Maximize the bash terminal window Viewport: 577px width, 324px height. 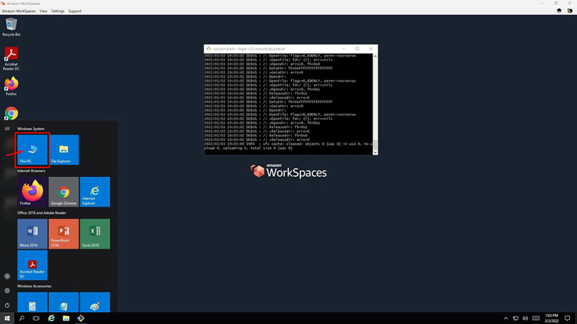[357, 48]
